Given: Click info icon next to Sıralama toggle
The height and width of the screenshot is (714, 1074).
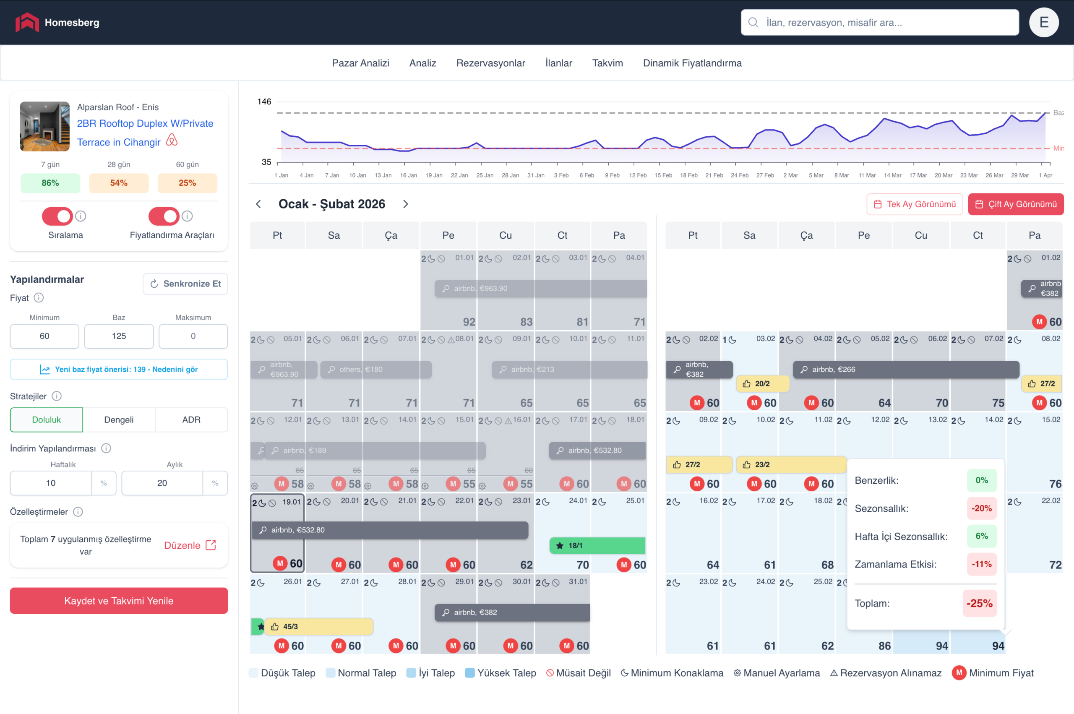Looking at the screenshot, I should point(81,216).
